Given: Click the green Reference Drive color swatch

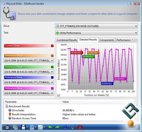Looking at the screenshot, I should point(52,67).
